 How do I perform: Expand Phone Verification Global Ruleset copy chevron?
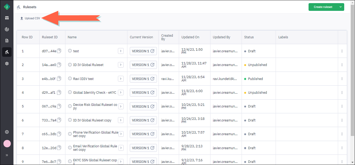click(121, 134)
